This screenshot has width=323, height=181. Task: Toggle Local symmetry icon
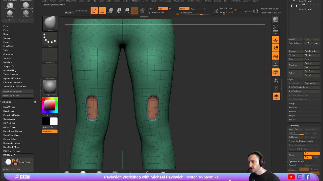tap(276, 48)
